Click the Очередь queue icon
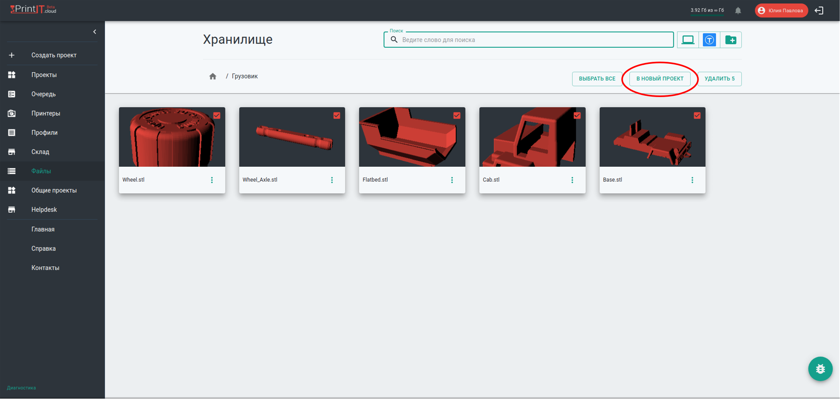 [x=12, y=94]
